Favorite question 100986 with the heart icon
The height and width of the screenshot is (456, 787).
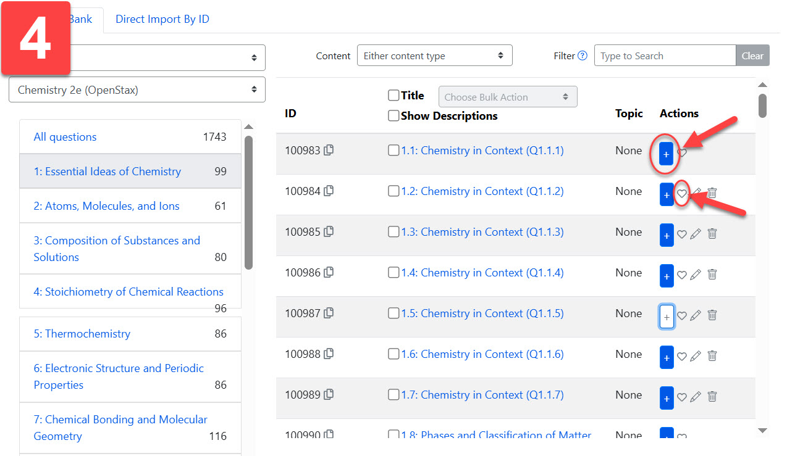coord(681,275)
